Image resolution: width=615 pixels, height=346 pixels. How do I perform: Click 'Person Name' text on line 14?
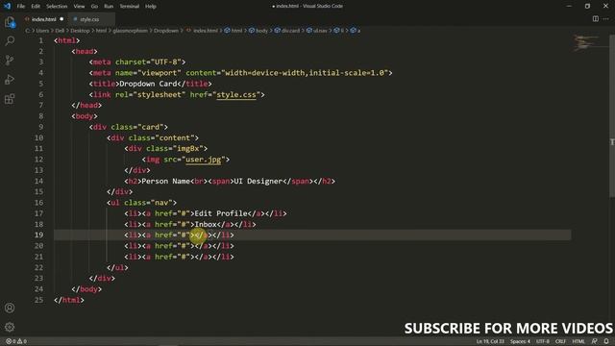click(x=165, y=181)
